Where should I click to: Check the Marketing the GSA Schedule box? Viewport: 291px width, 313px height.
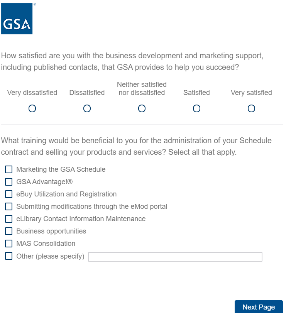(x=8, y=169)
